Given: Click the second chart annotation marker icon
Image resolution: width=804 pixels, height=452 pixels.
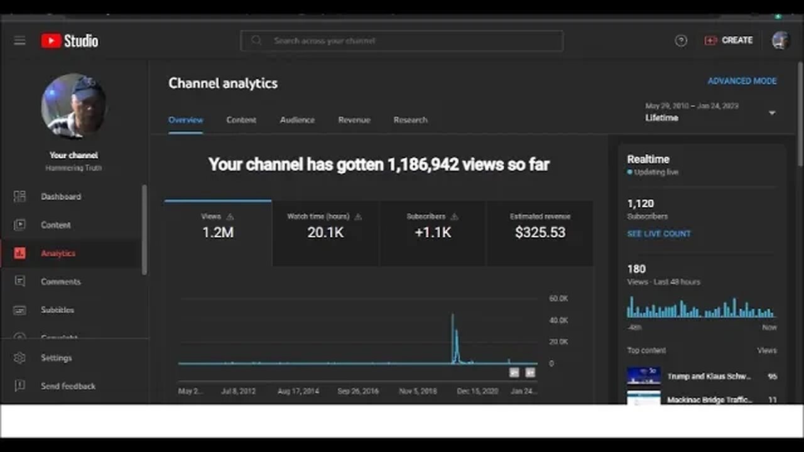Looking at the screenshot, I should (x=530, y=372).
